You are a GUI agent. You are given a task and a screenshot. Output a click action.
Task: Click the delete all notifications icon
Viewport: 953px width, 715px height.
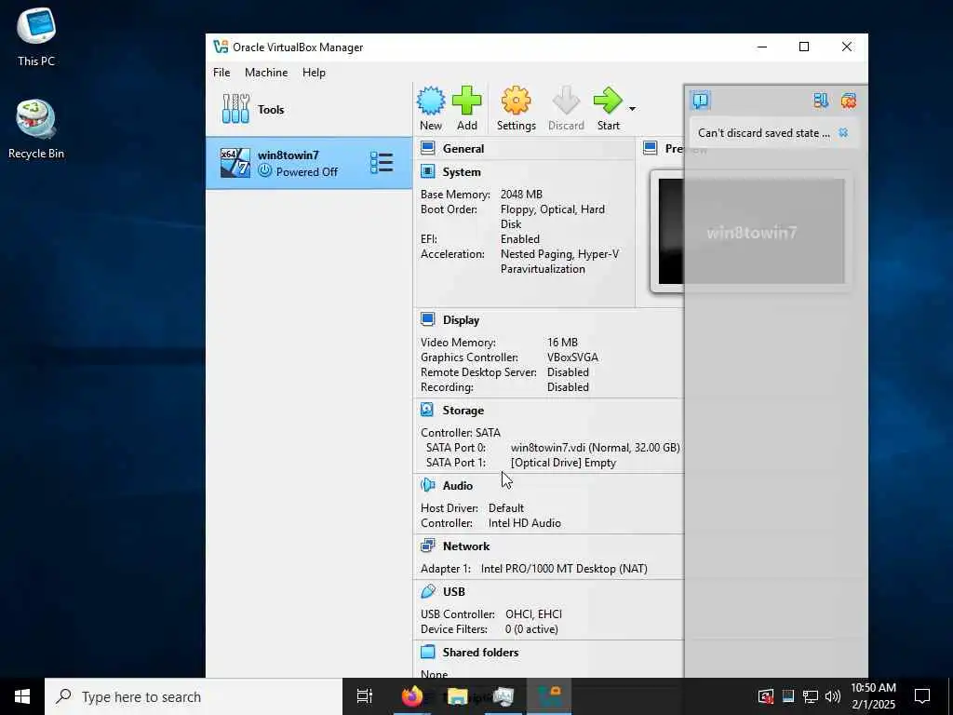coord(849,101)
